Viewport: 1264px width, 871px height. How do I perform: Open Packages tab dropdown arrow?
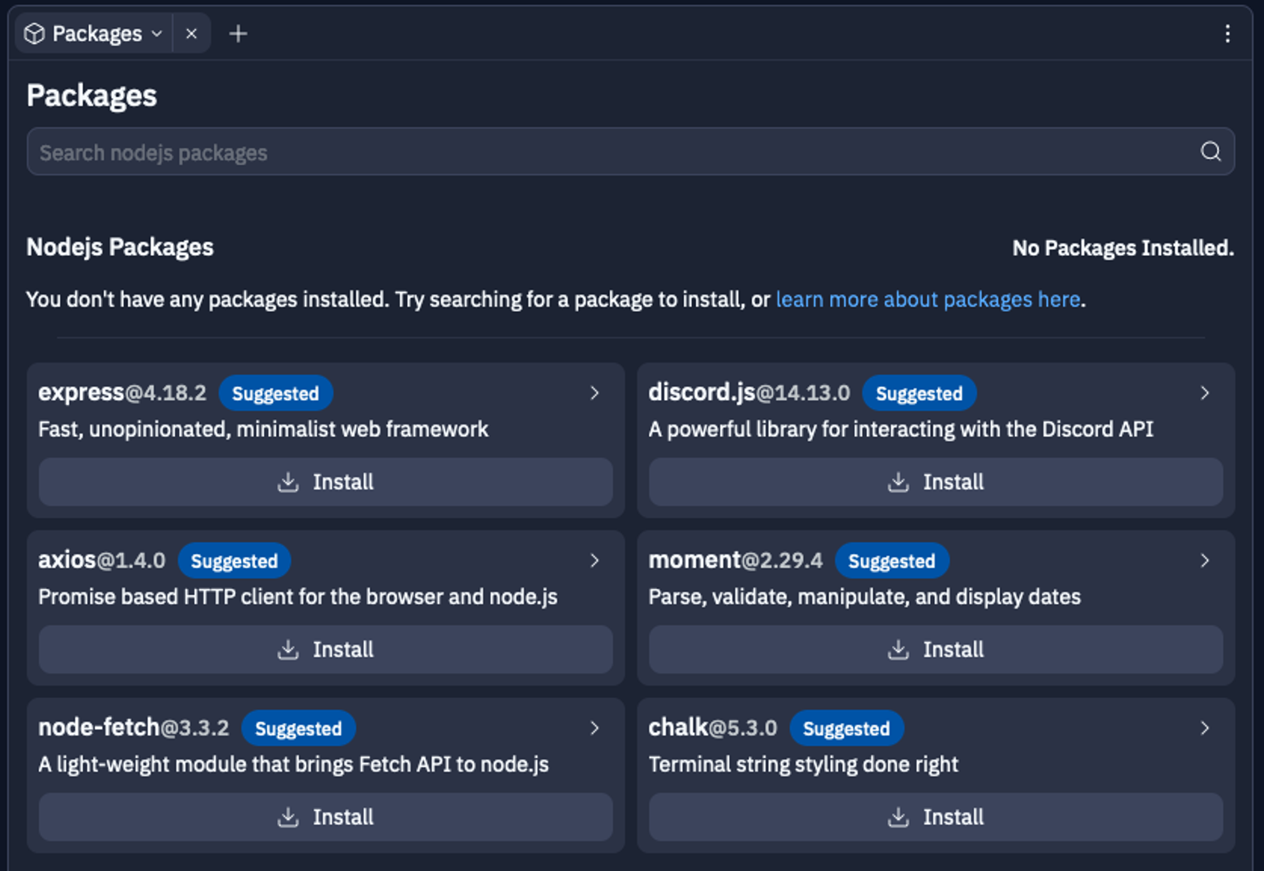point(157,34)
